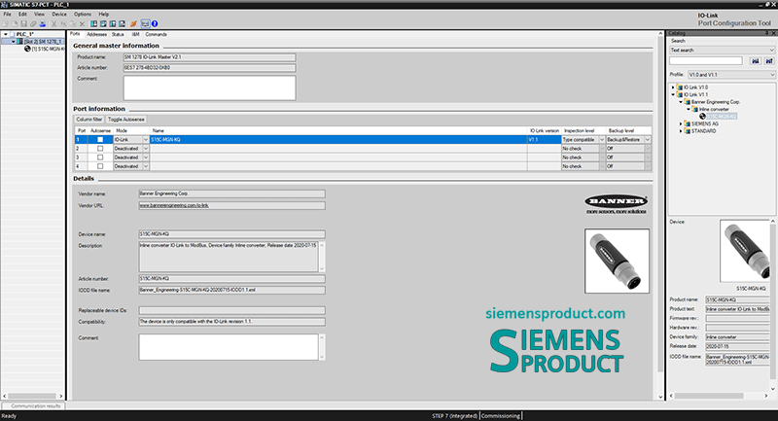Toggle Autosense checkbox for port 3
The height and width of the screenshot is (421, 778).
100,158
